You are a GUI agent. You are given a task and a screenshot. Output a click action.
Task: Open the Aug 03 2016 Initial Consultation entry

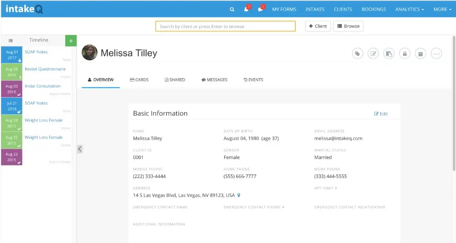pyautogui.click(x=42, y=86)
